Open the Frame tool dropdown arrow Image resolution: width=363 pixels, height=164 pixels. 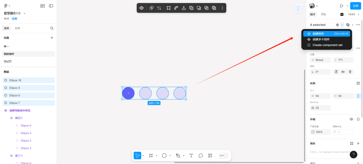(x=157, y=156)
